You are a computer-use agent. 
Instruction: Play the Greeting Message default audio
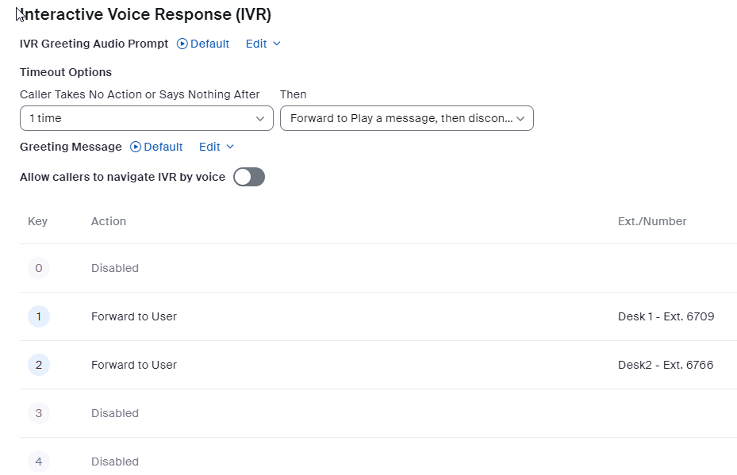point(156,147)
